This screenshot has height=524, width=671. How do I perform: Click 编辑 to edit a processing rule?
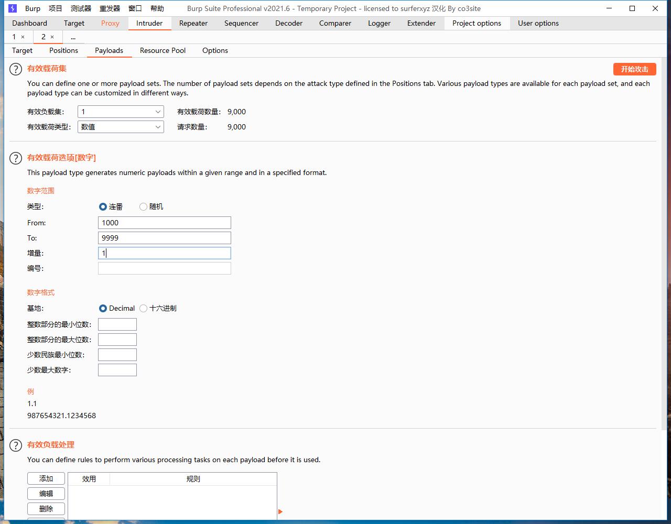46,494
